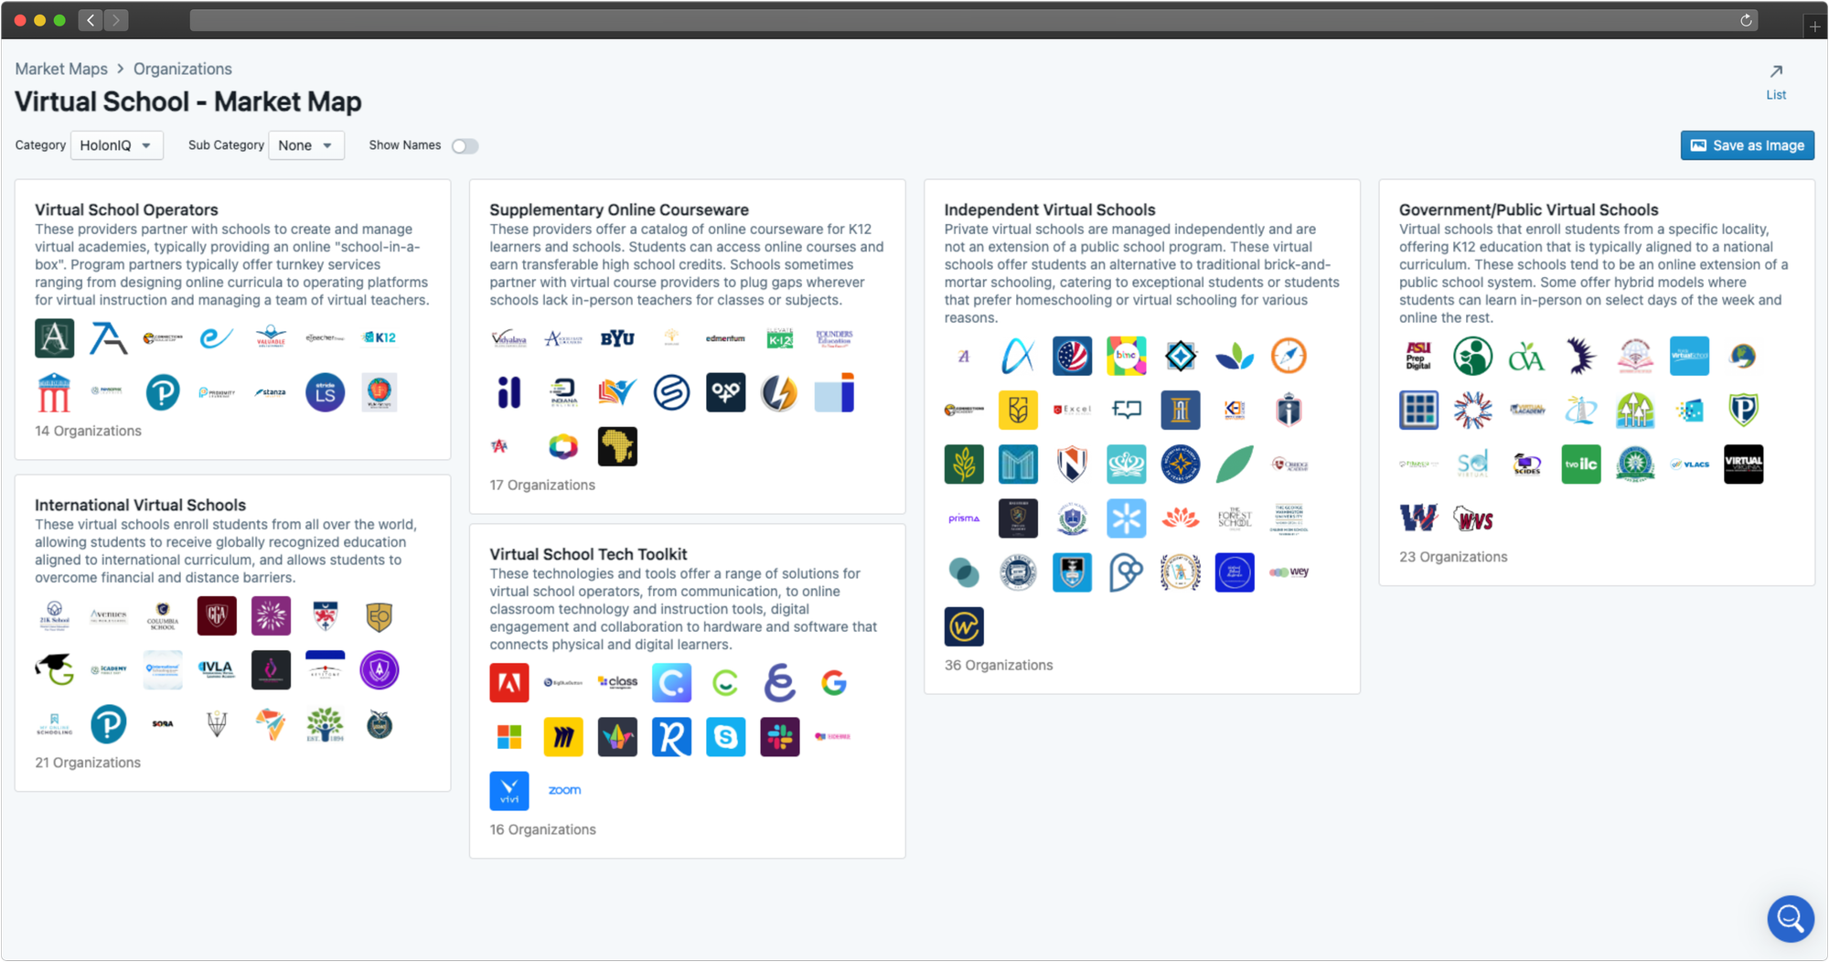
Task: Open the SCIDES logo in Government schools
Action: 1527,465
